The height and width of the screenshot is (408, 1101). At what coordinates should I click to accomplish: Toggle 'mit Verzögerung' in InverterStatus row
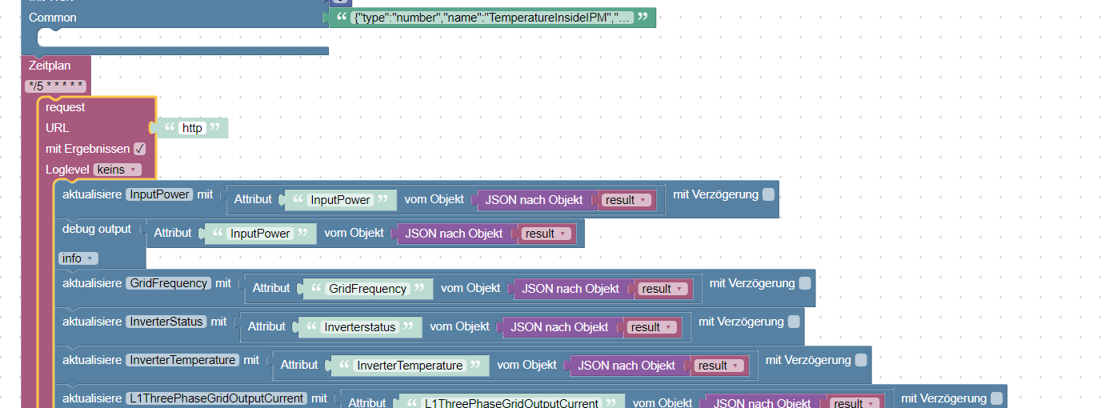pyautogui.click(x=794, y=322)
